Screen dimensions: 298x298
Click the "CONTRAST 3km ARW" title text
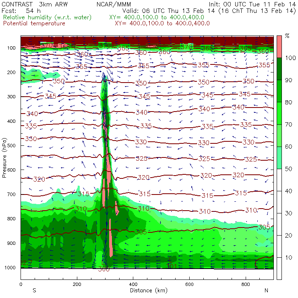tap(35, 4)
